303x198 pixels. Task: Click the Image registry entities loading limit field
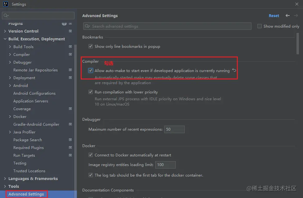point(165,164)
